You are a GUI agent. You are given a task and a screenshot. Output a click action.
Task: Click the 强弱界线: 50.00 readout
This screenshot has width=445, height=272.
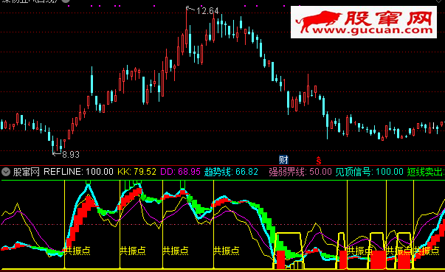300,172
